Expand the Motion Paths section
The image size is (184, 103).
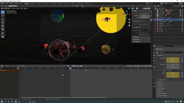coord(161,89)
